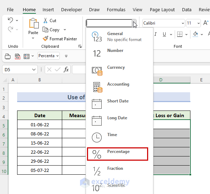This screenshot has height=194, width=210.
Task: Click the Fill Color bucket icon
Action: (x=195, y=34)
